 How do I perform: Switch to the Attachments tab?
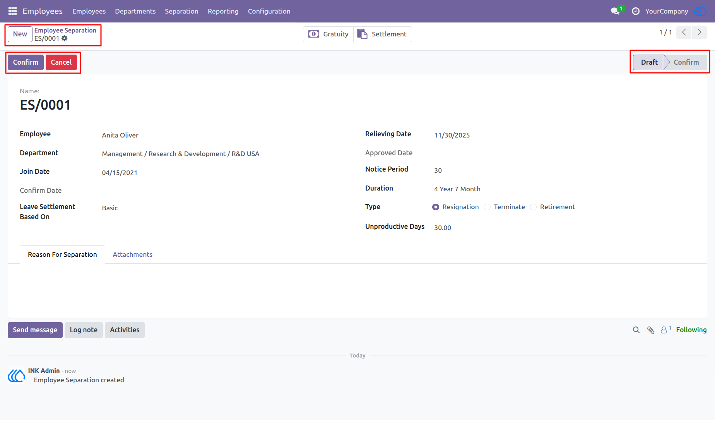click(x=132, y=254)
